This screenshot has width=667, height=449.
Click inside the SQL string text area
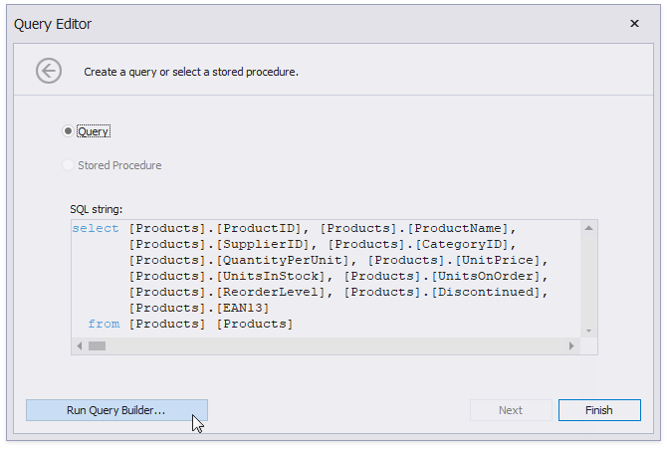coord(326,279)
